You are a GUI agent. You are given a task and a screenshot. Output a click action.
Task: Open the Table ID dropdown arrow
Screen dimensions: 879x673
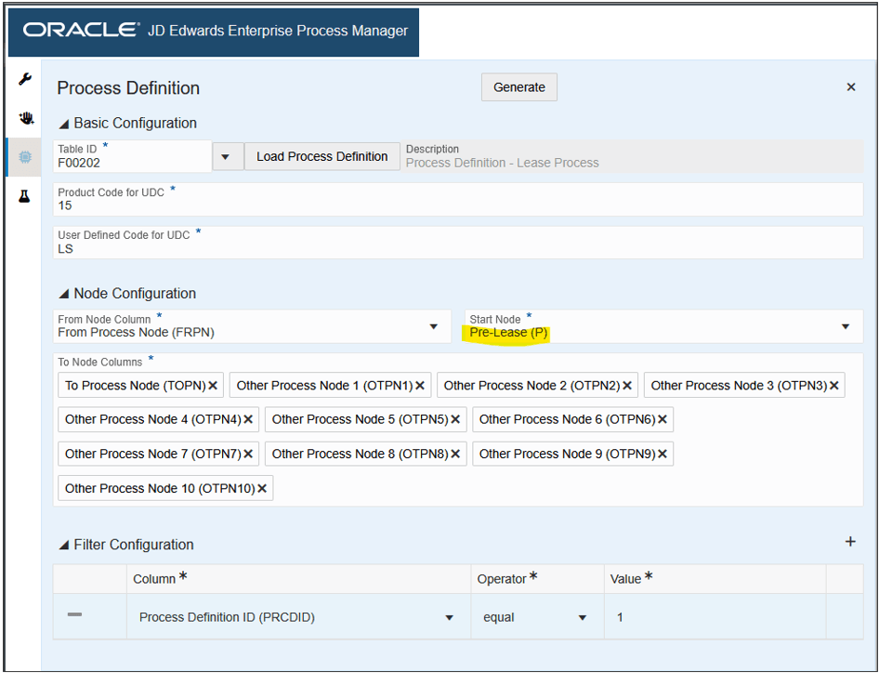click(226, 156)
